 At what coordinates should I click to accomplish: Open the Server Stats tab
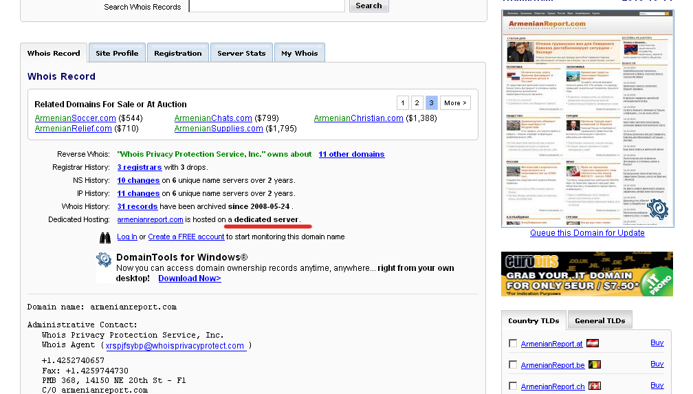point(241,53)
